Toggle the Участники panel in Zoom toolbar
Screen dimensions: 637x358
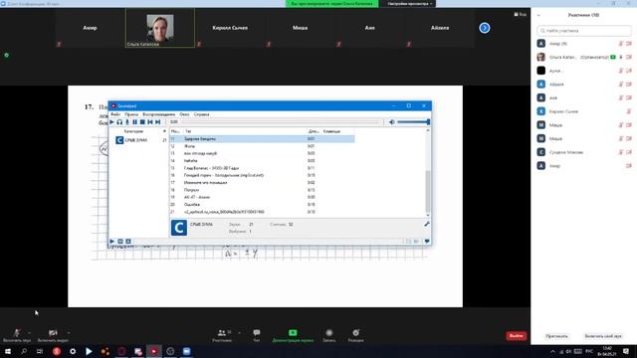[222, 335]
